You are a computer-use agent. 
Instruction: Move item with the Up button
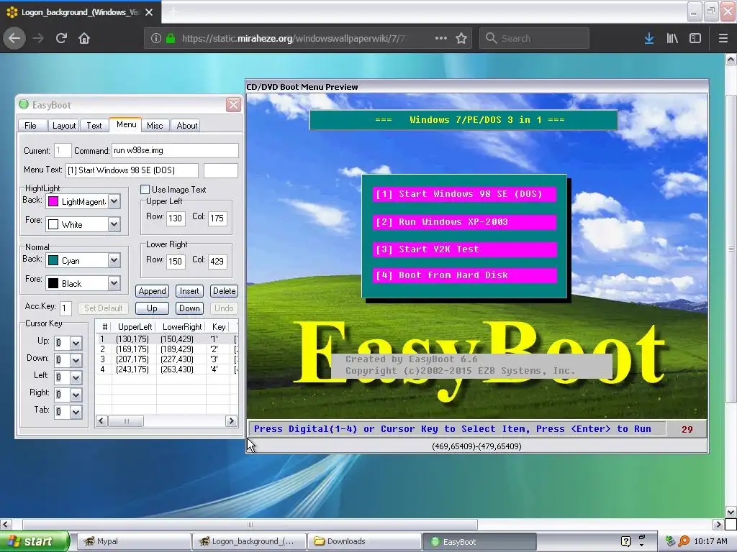(152, 308)
